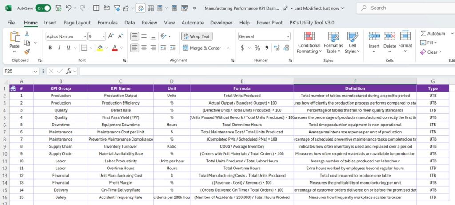The height and width of the screenshot is (205, 455).
Task: Expand the Last Modified Just now chevron
Action: [x=343, y=8]
